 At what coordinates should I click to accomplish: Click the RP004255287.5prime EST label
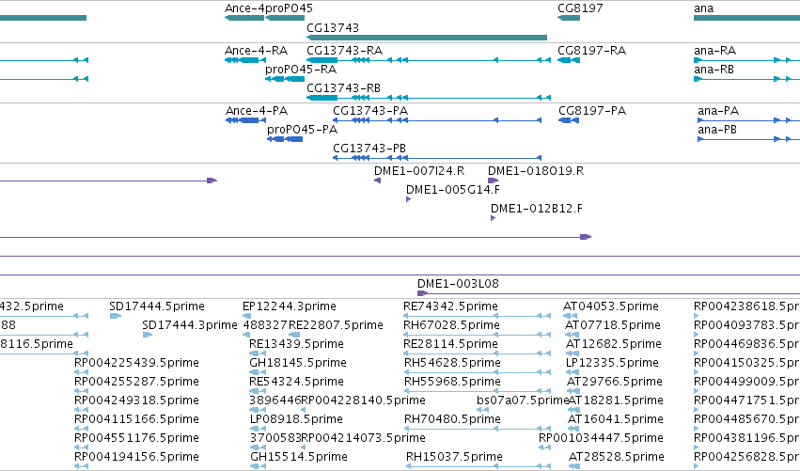(136, 382)
